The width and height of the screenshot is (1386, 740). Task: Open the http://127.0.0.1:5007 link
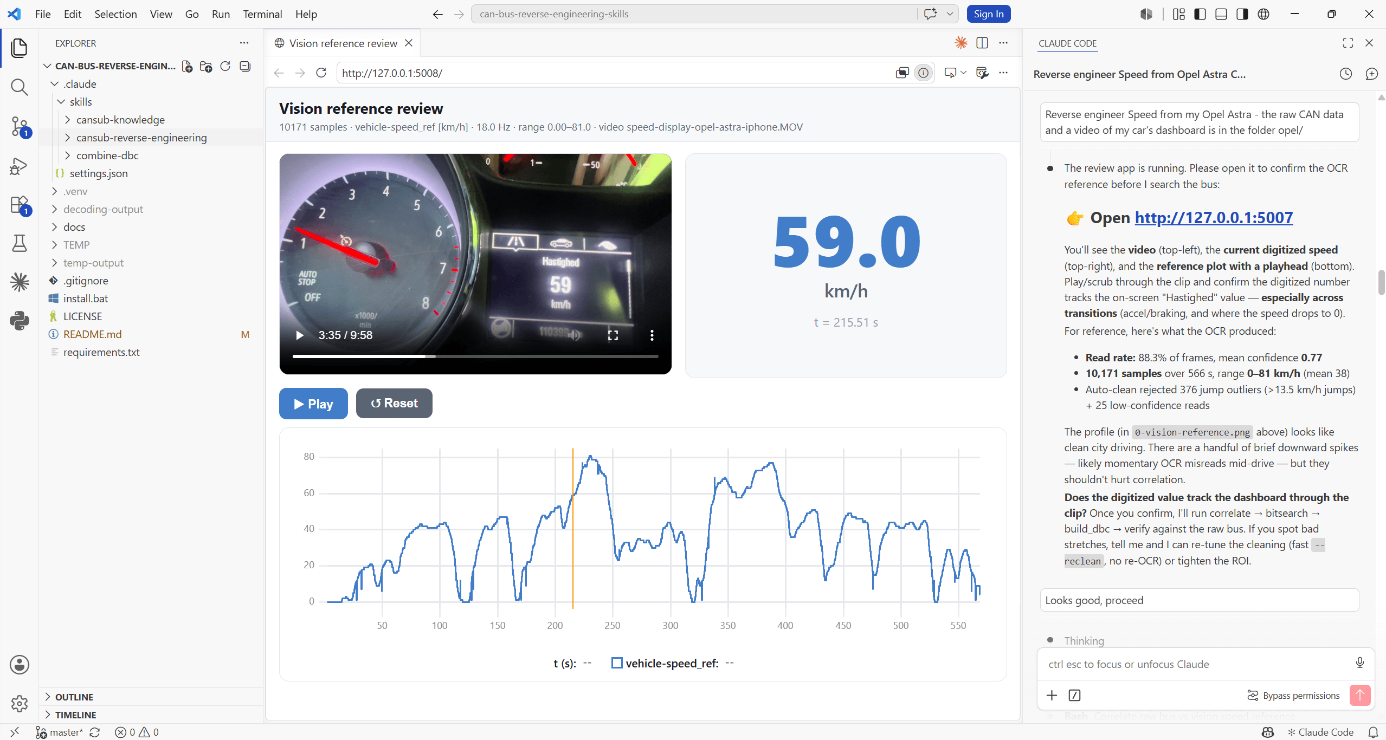click(1214, 218)
